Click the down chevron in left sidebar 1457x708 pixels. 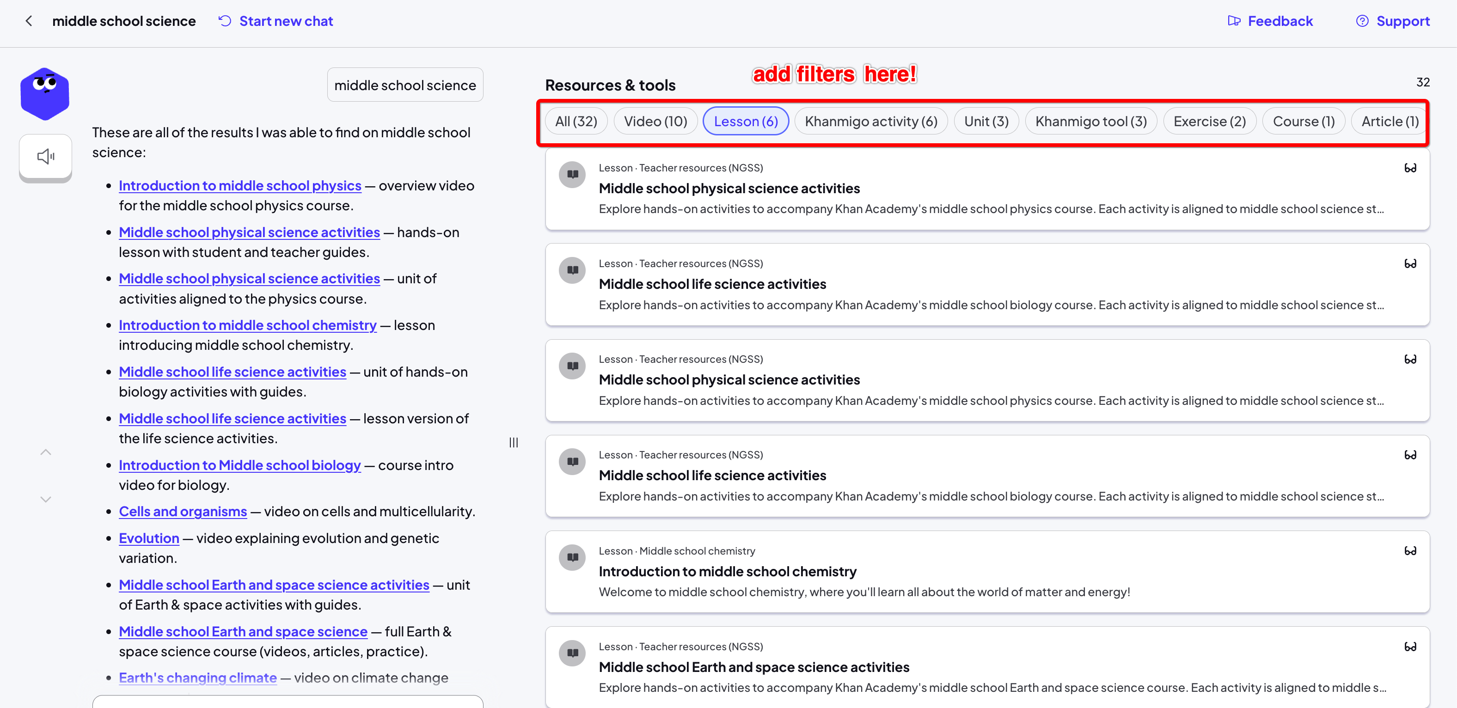point(46,499)
